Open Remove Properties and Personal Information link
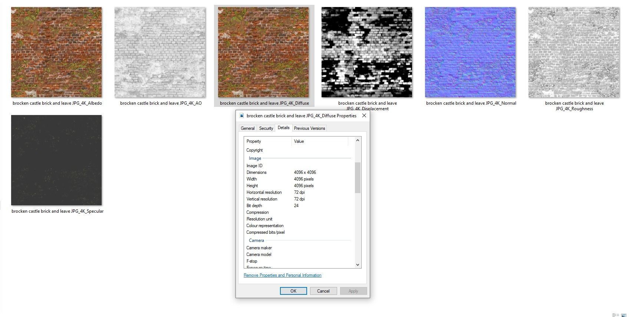Viewport: 629px width, 317px height. [282, 275]
